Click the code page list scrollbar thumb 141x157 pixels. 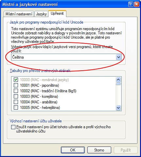point(118,84)
